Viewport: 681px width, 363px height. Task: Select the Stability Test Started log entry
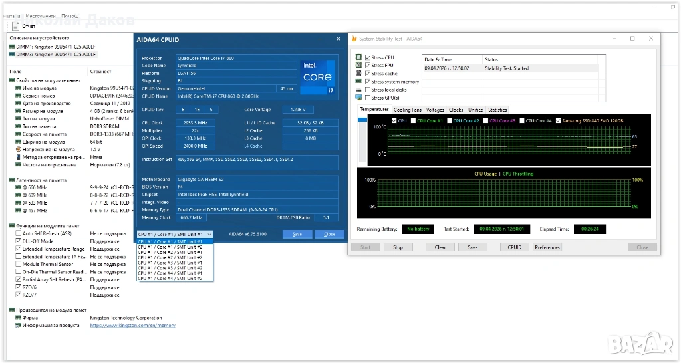(x=507, y=68)
